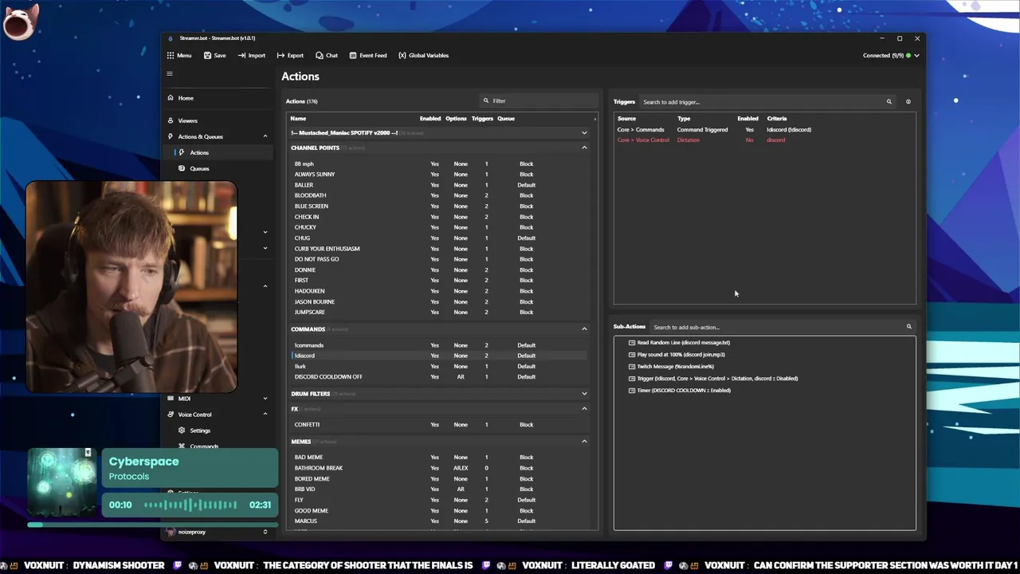The width and height of the screenshot is (1020, 574).
Task: Toggle the sidebar hamburger icon
Action: click(x=170, y=74)
